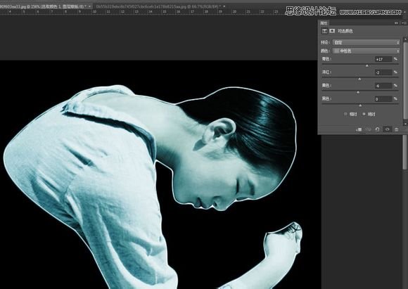This screenshot has width=408, height=289.
Task: Click the 洋红 (Magenta) label in Properties
Action: pos(326,72)
